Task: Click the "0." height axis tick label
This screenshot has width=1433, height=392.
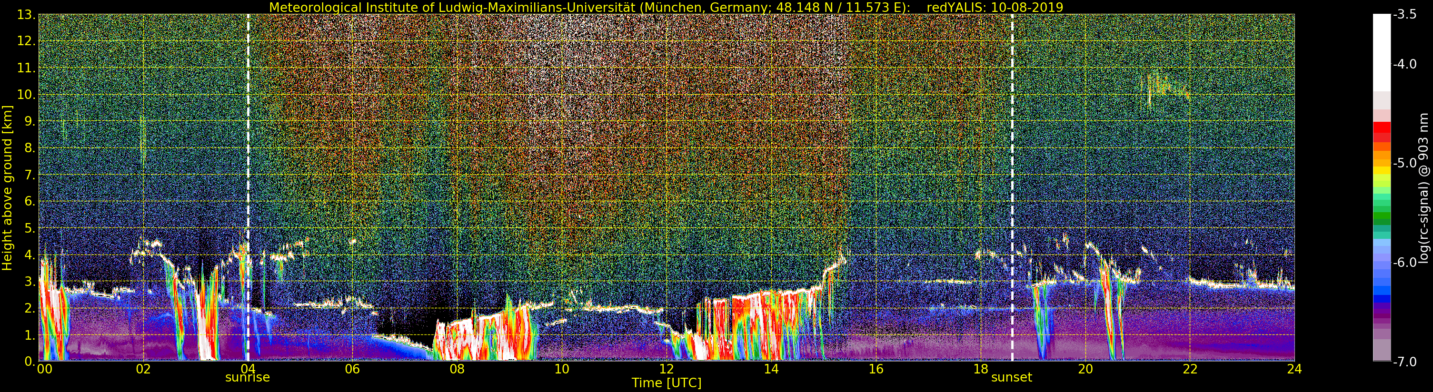Action: (x=30, y=362)
